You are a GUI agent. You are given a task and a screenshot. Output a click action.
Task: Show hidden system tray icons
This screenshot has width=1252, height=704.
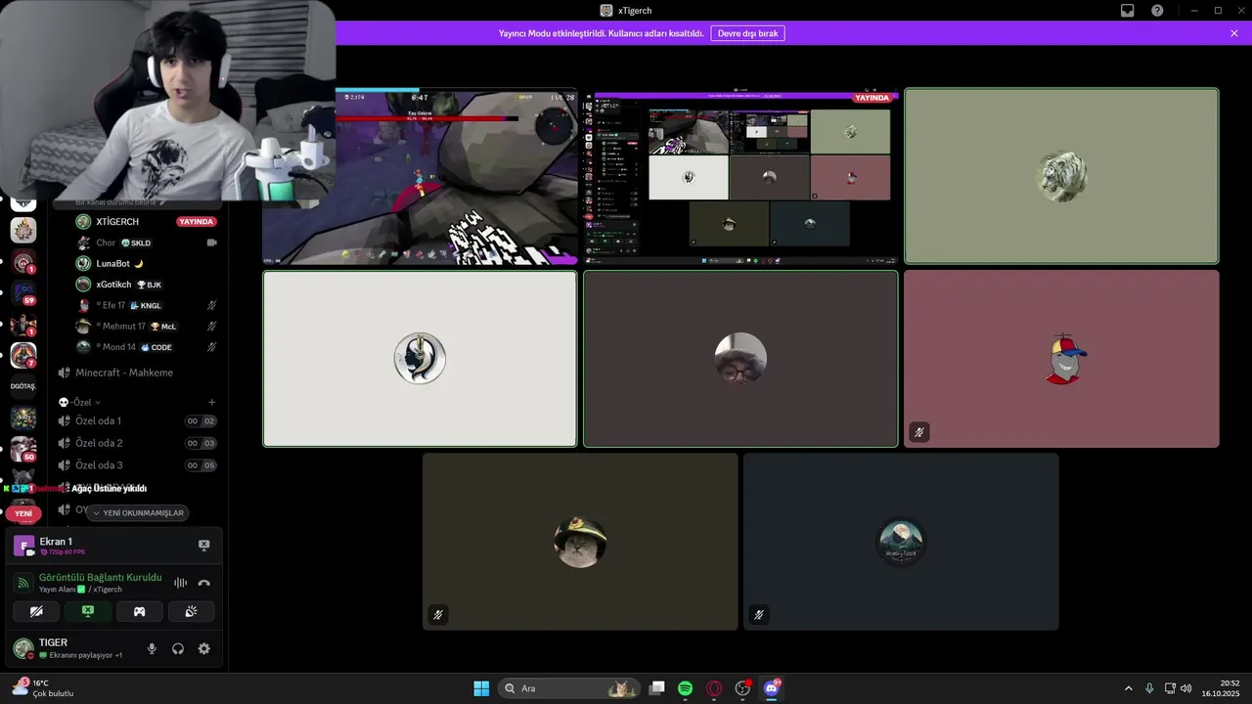[x=1128, y=688]
